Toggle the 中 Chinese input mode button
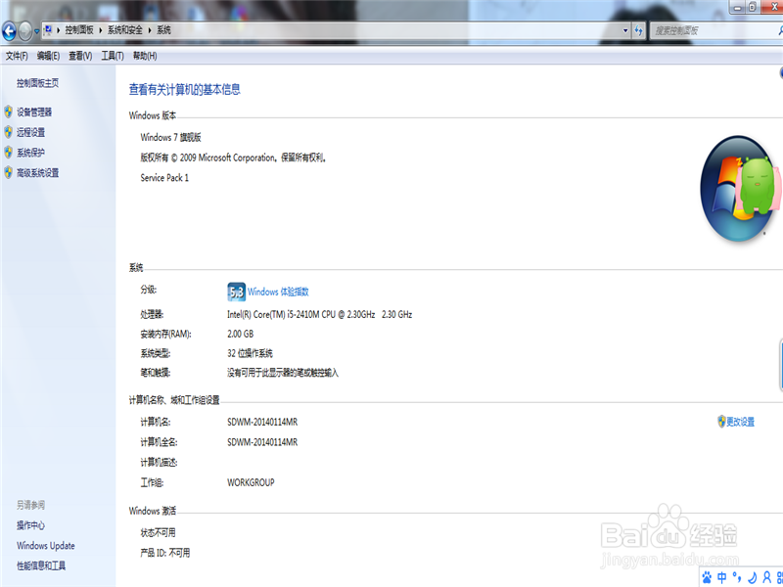 (x=722, y=577)
